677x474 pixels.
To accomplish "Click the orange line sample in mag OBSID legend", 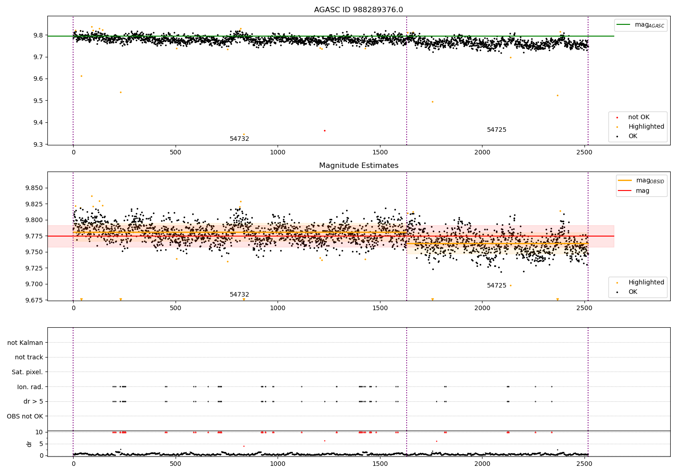I will pos(625,181).
